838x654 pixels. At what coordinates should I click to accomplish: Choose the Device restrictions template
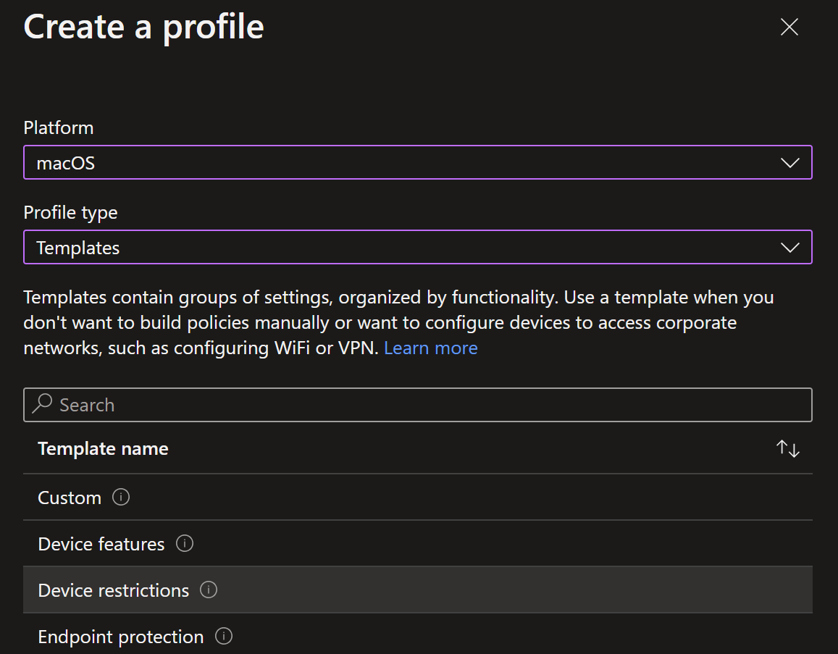[x=418, y=590]
